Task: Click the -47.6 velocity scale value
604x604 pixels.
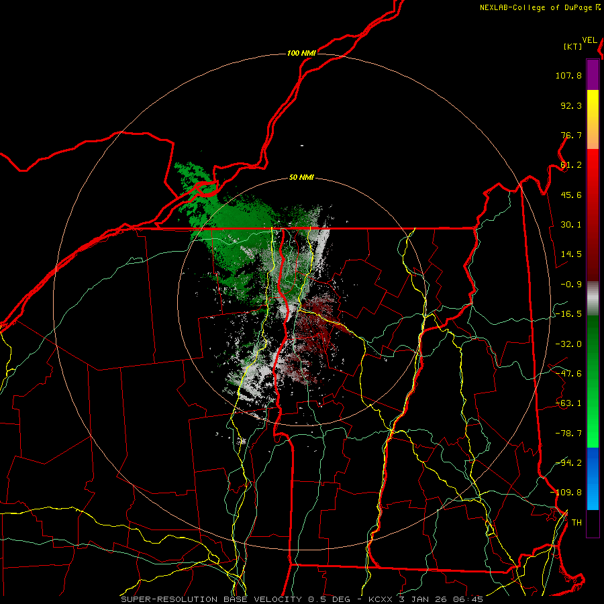Action: [568, 374]
